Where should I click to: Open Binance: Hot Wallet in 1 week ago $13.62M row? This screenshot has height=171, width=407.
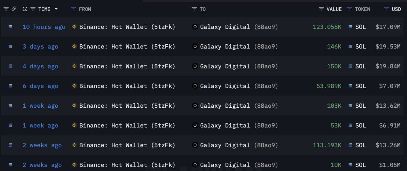[x=127, y=106]
